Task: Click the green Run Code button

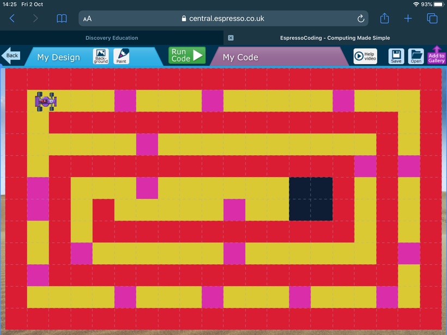Action: coord(187,55)
